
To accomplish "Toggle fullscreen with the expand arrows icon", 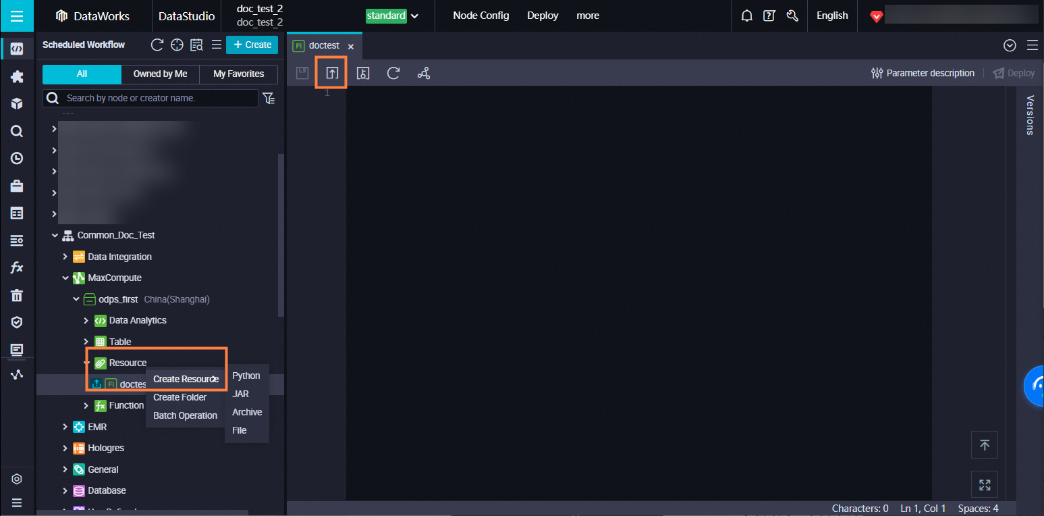I will [x=985, y=485].
